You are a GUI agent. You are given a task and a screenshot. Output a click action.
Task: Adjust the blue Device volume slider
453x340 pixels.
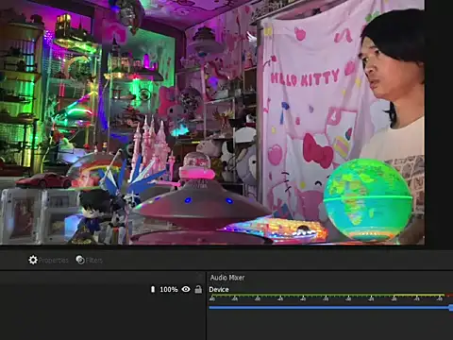click(331, 308)
